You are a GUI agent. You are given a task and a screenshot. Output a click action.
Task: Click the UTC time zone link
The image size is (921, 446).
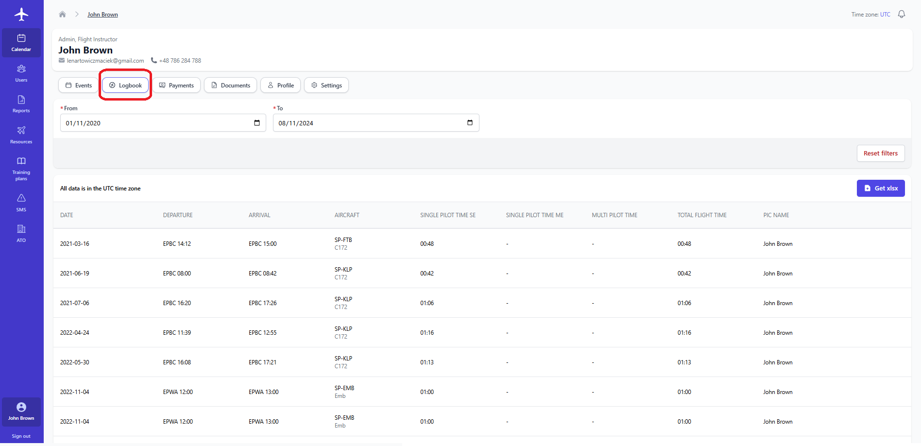tap(885, 15)
